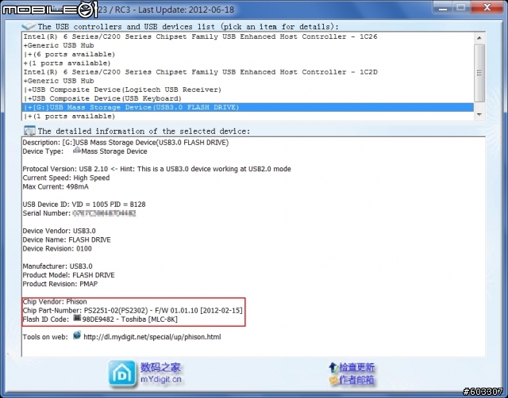Click the chip icon next to Flash ID Code
The height and width of the screenshot is (398, 508).
(77, 318)
